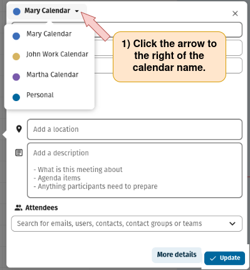
Task: Click the checkmark icon on Update
Action: coord(213,258)
